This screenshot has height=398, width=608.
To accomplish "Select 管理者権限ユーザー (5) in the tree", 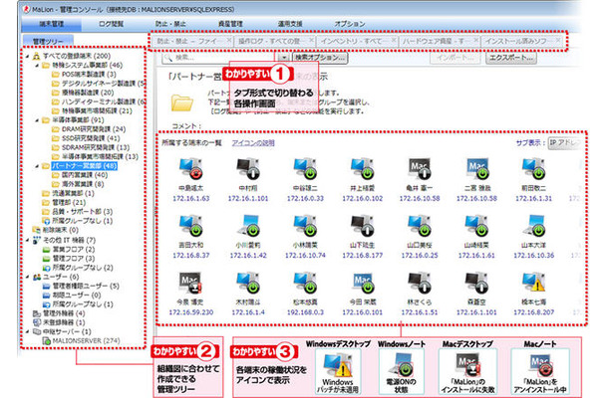I will 86,287.
